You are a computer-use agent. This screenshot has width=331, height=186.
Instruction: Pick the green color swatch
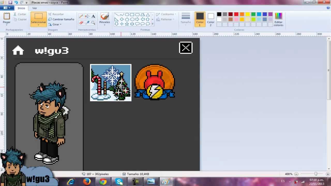(x=253, y=14)
